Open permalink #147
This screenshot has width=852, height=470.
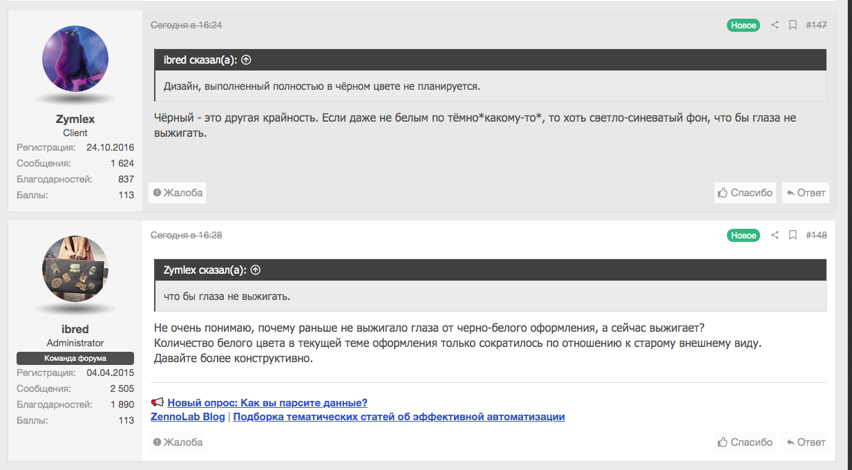[x=816, y=26]
